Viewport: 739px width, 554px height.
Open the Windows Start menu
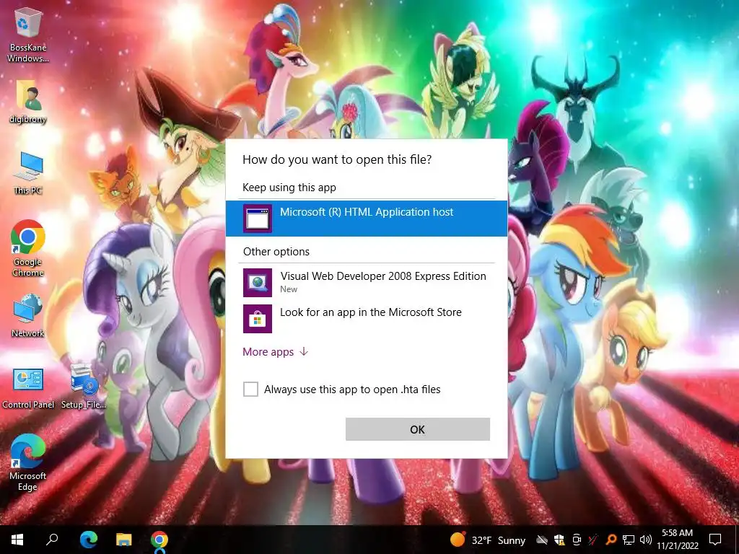coord(17,540)
